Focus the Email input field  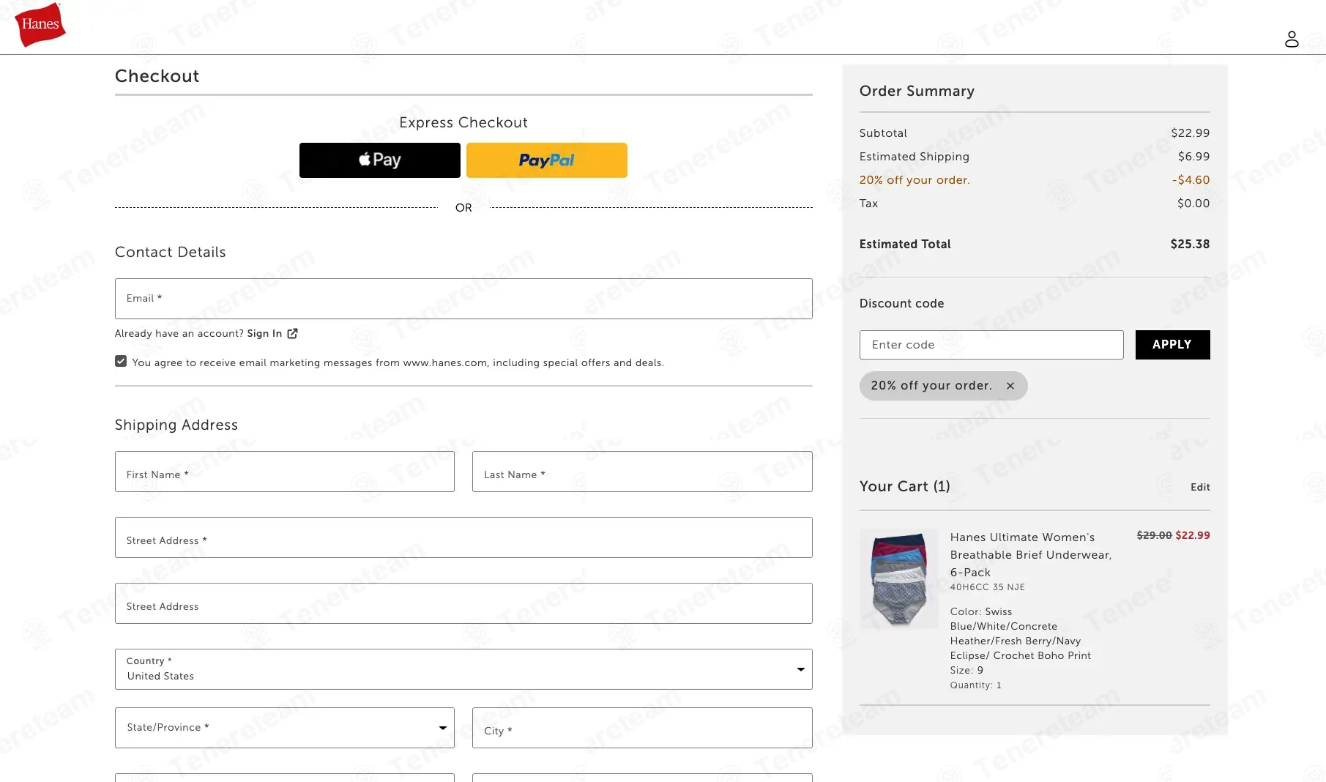(x=463, y=299)
